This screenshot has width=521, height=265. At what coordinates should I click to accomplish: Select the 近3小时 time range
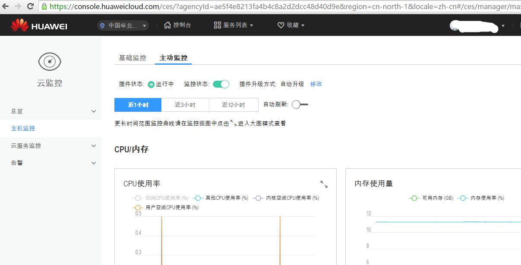pyautogui.click(x=185, y=105)
